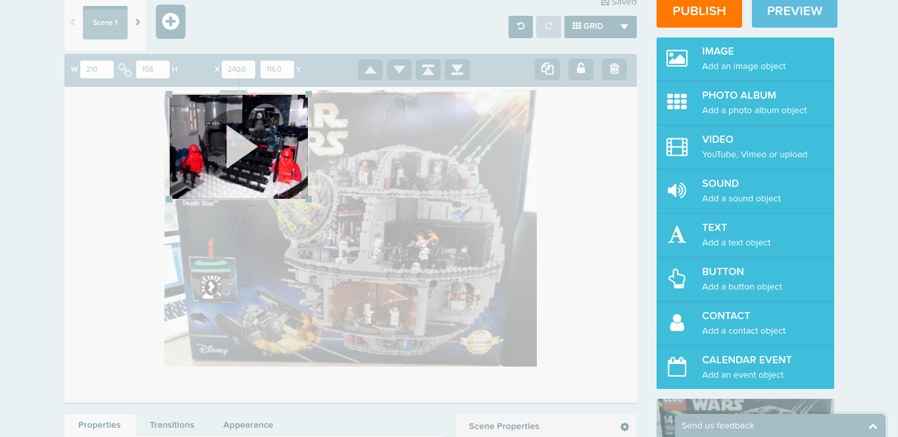The height and width of the screenshot is (437, 898).
Task: Go to next scene arrow
Action: [x=137, y=22]
